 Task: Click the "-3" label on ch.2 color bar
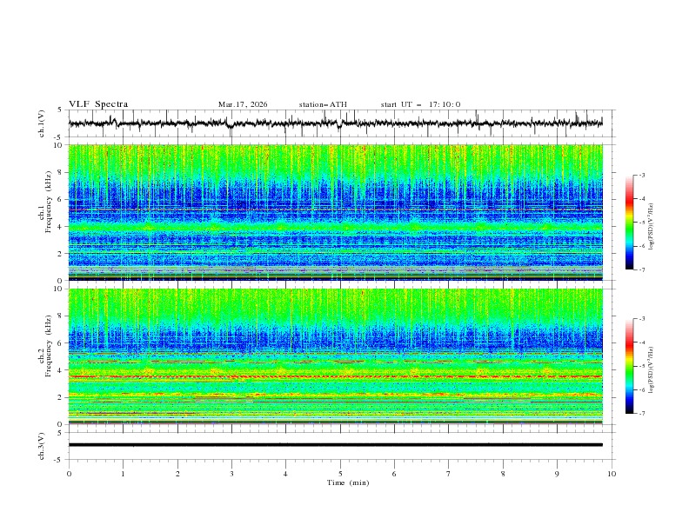point(641,319)
